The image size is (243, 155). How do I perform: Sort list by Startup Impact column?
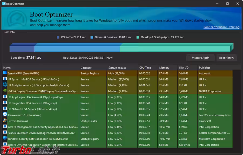coord(117,68)
